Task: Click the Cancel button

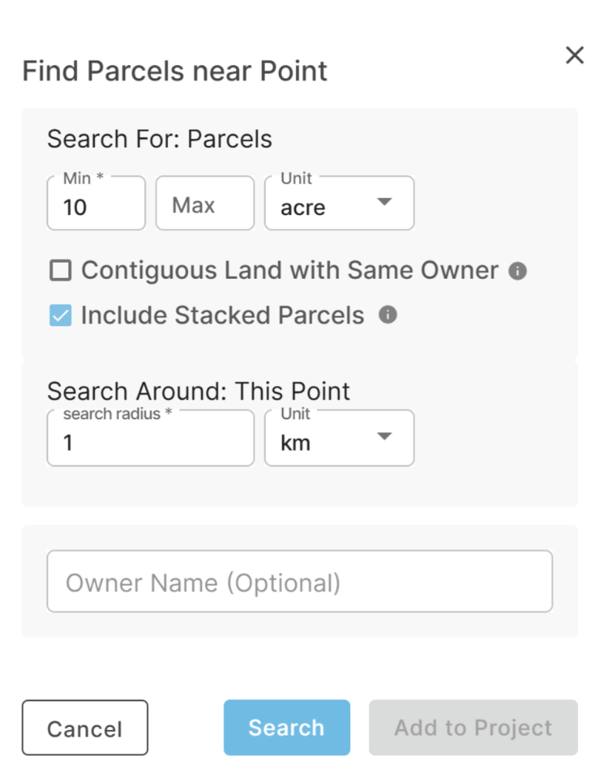Action: pos(84,728)
